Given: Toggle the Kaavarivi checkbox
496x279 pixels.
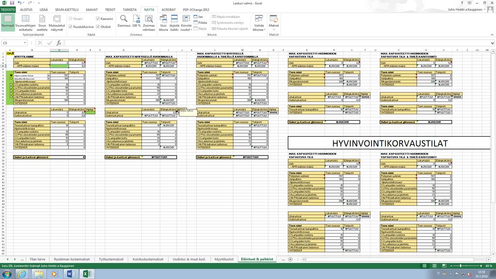Looking at the screenshot, I should 98,19.
